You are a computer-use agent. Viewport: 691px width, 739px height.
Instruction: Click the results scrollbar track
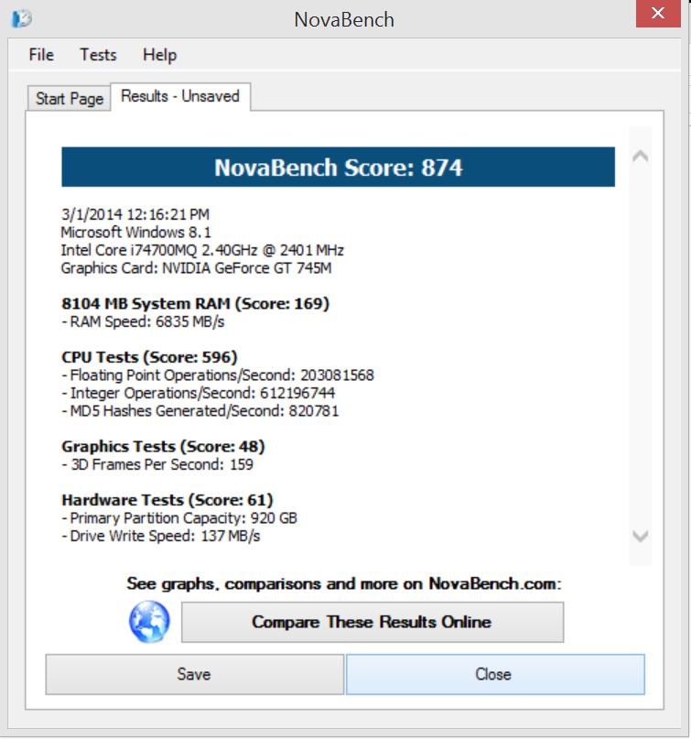click(x=641, y=348)
